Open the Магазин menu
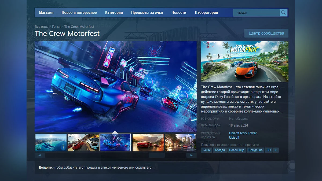322x181 pixels. coord(46,13)
